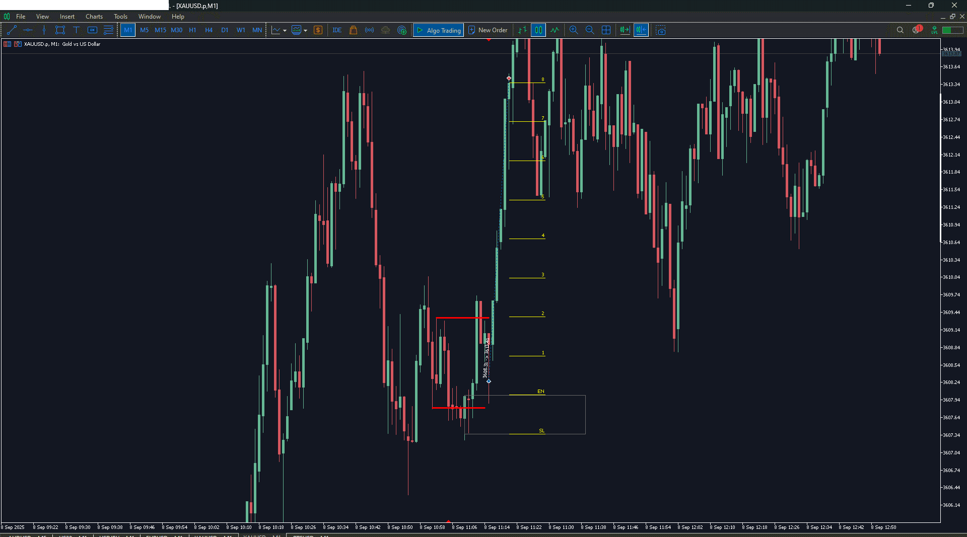
Task: Click the New Order button
Action: 488,30
